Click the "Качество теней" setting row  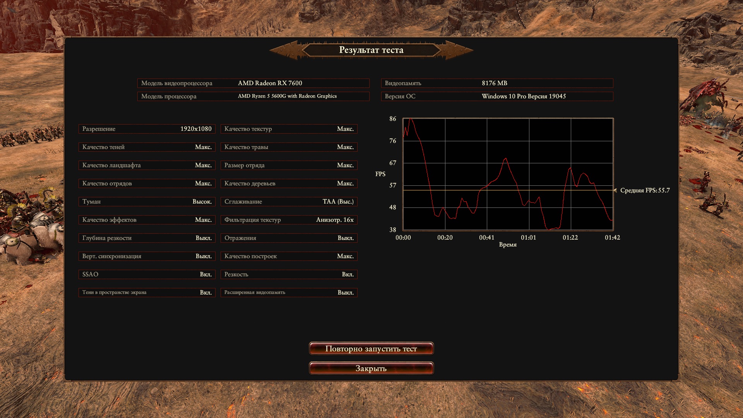pos(147,147)
